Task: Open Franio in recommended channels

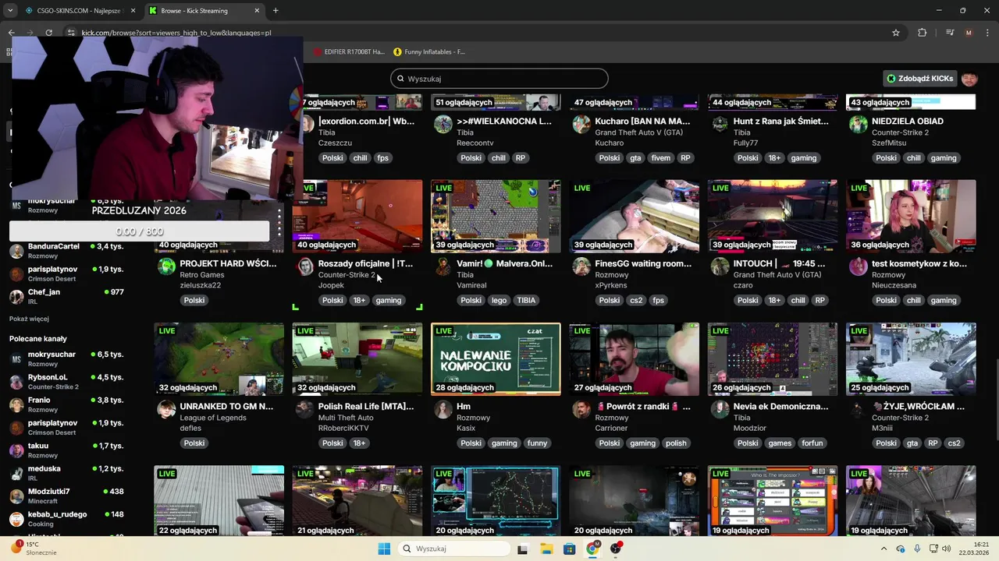Action: (68, 404)
